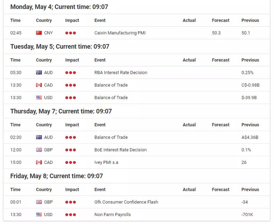Screen dimensions: 274x224
Task: Click the China flag icon beside CNY
Action: point(39,33)
